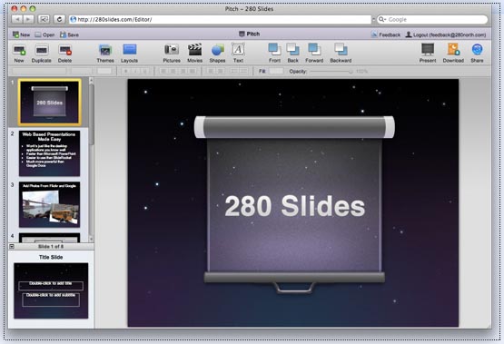Click "Double-click to add subtitle" placeholder
The height and width of the screenshot is (344, 504).
point(51,300)
